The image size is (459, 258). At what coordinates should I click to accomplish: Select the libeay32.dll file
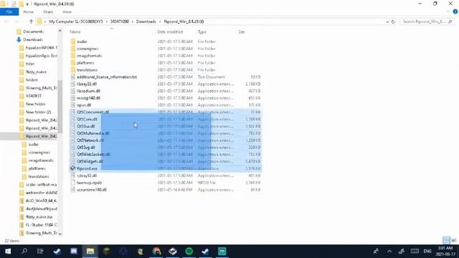87,84
